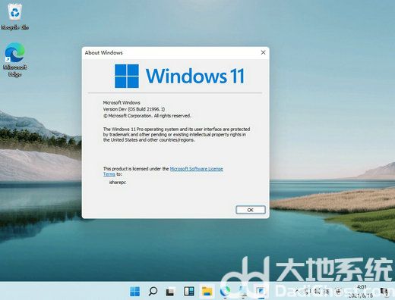Open the Widgets panel on the taskbar

coord(188,292)
